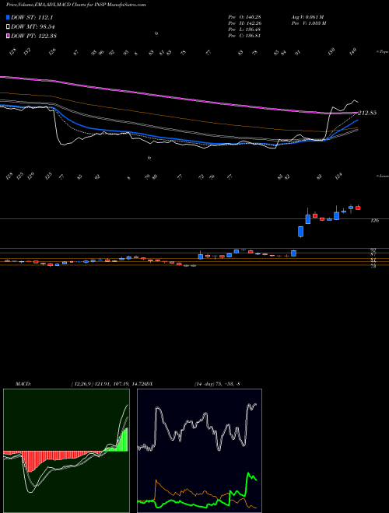Click the magenta long-term EMA line
This screenshot has width=389, height=513.
[x=180, y=97]
